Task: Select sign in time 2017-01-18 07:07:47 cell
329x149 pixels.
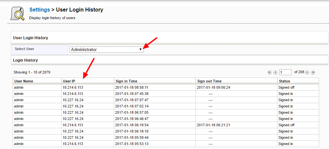Action: click(132, 100)
